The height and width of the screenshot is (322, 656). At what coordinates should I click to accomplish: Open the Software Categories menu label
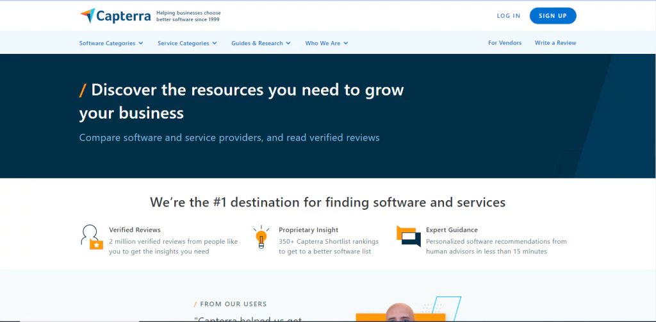(x=107, y=43)
